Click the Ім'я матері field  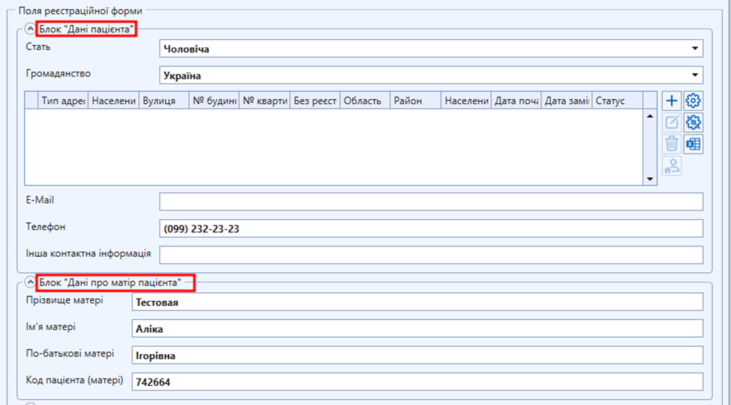[417, 328]
